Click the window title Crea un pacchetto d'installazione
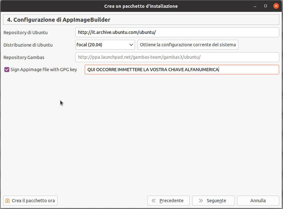Image resolution: width=283 pixels, height=209 pixels. [x=141, y=6]
